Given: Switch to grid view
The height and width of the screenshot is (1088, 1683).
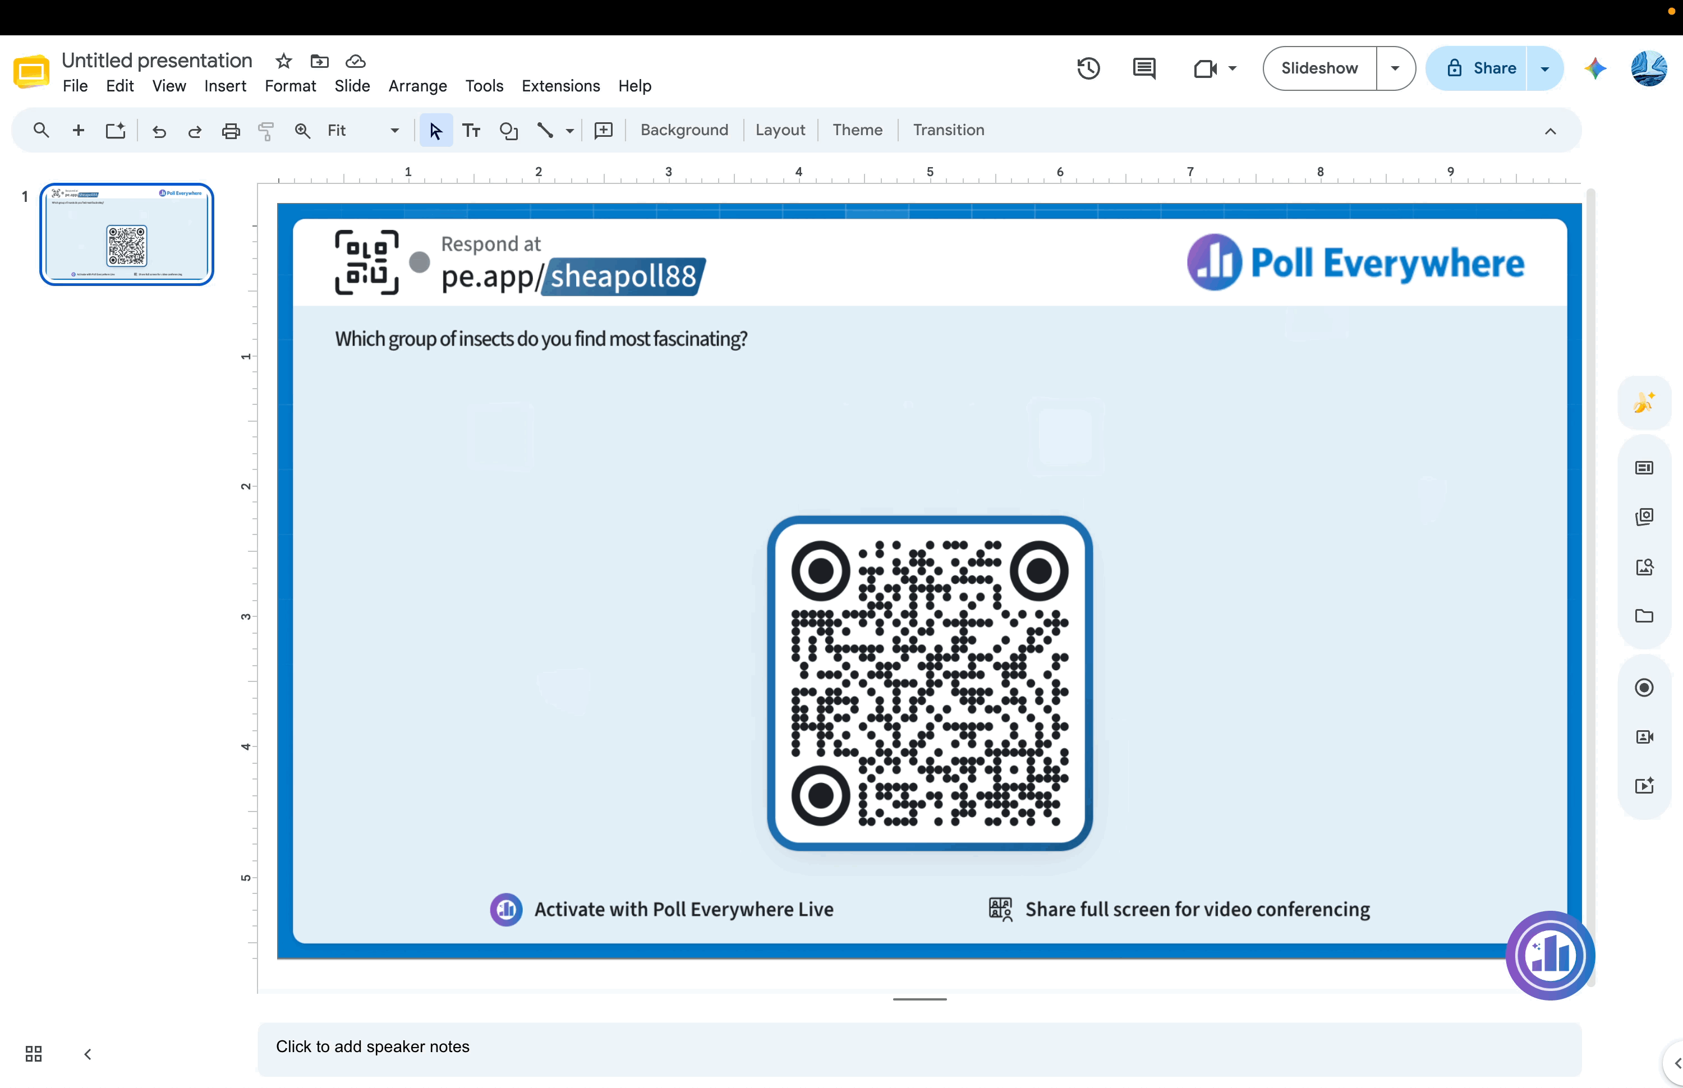Looking at the screenshot, I should coord(33,1054).
